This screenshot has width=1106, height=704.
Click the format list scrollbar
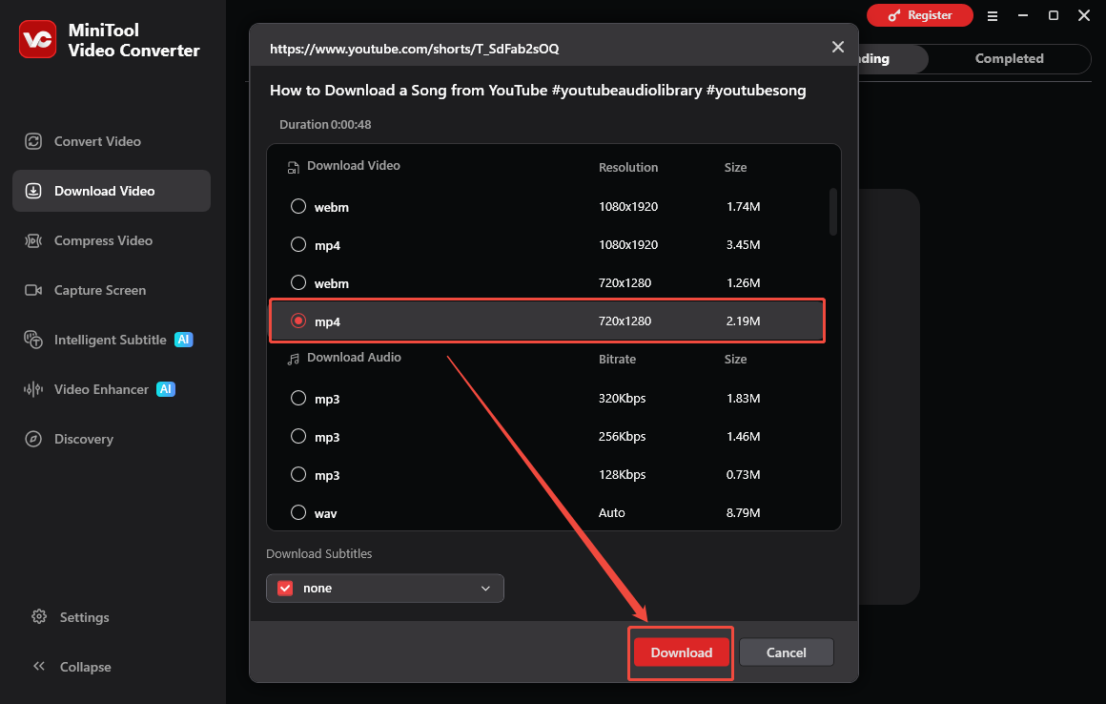tap(833, 212)
